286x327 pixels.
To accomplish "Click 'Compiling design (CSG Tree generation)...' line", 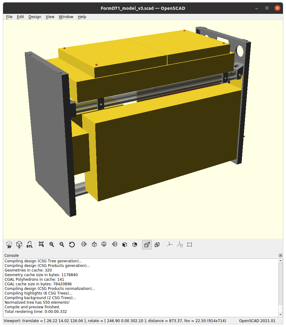I will pos(43,261).
